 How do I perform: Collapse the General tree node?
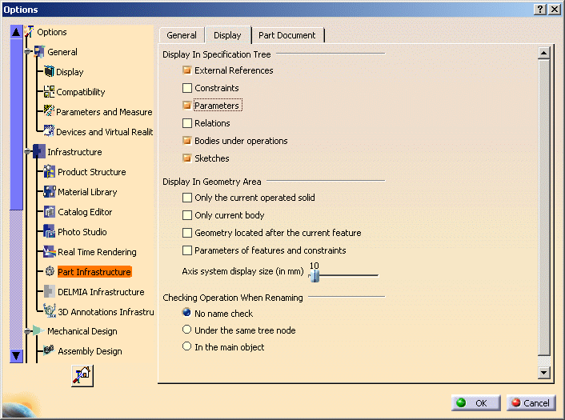(28, 52)
